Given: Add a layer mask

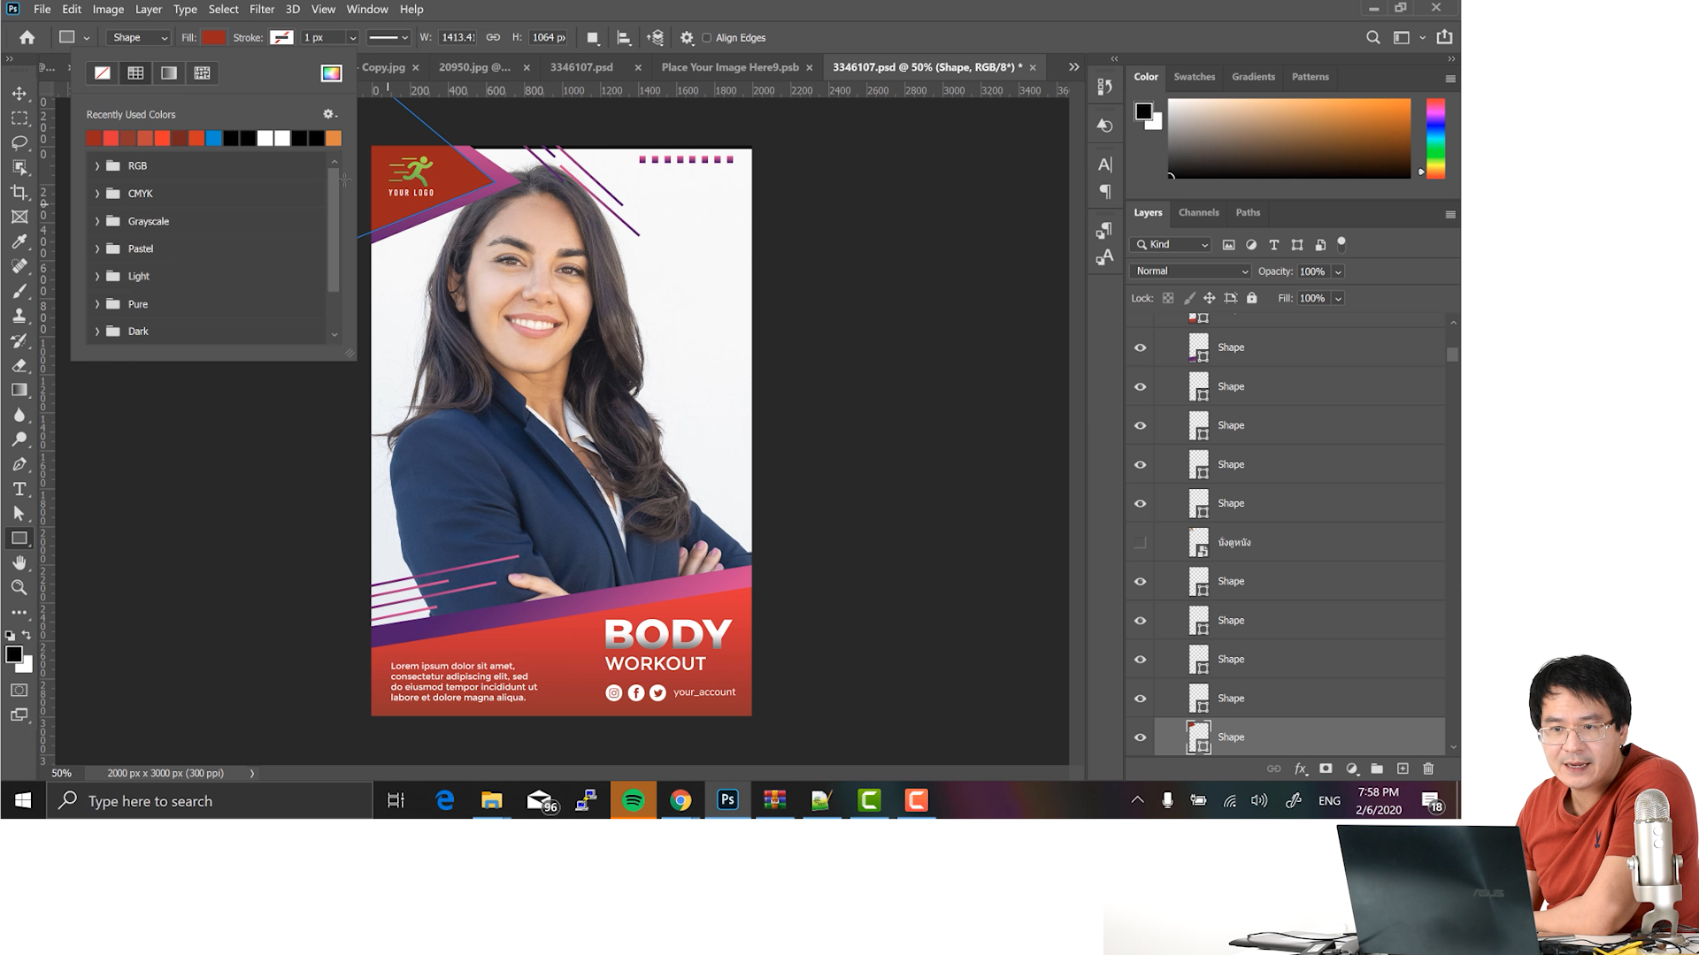Looking at the screenshot, I should click(x=1326, y=769).
